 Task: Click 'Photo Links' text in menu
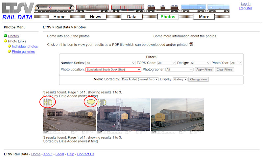pos(17,41)
